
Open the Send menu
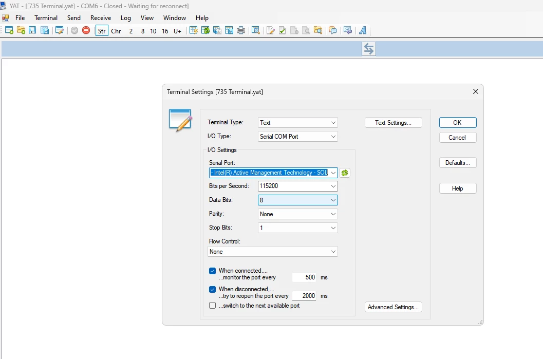(74, 18)
